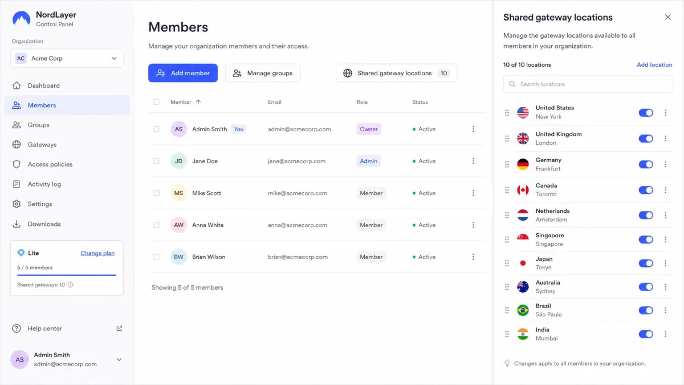Open the options menu for Brian Wilson row
Screen dimensions: 684x385
click(x=473, y=257)
